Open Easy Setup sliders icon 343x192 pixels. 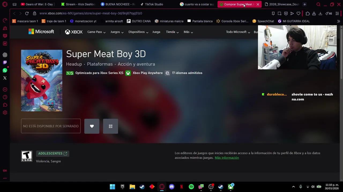pyautogui.click(x=337, y=13)
